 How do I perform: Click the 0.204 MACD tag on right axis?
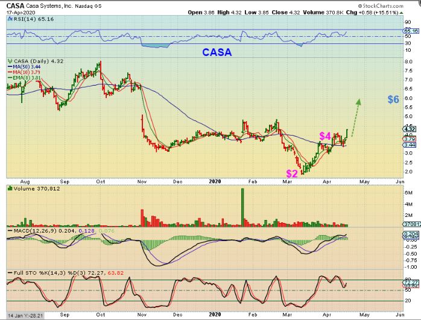411,234
